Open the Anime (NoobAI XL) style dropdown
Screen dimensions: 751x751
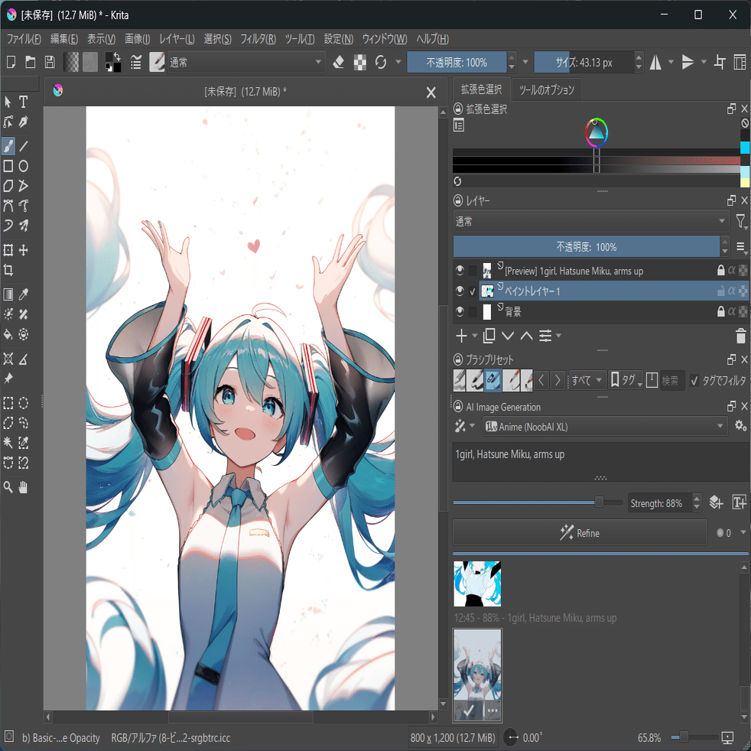[606, 426]
